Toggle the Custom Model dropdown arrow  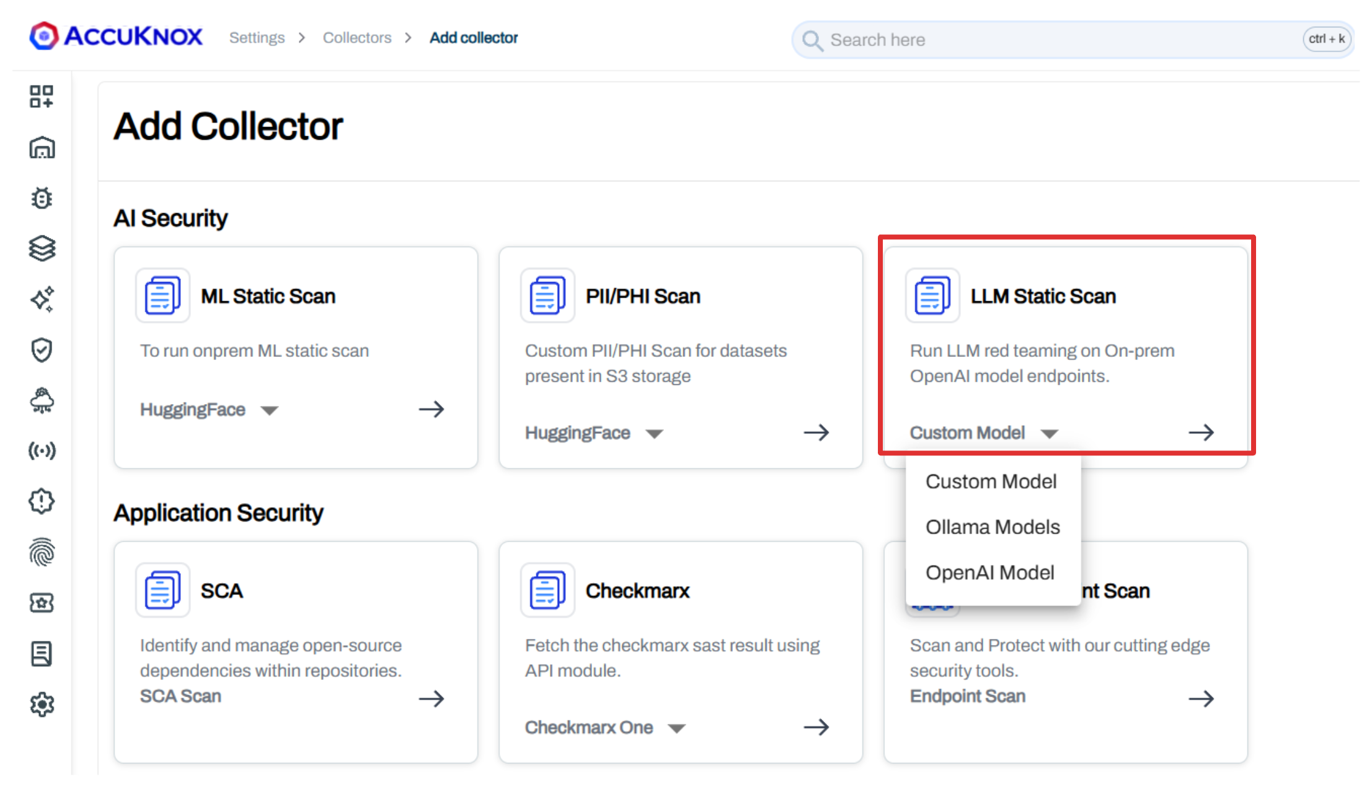1049,433
